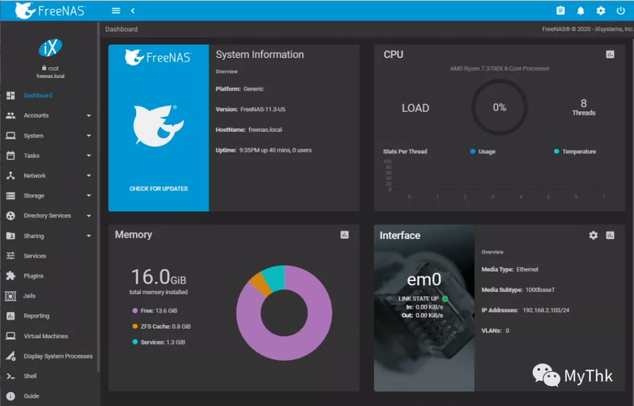Viewport: 634px width, 406px height.
Task: Click the Storage stack icon
Action: (11, 196)
